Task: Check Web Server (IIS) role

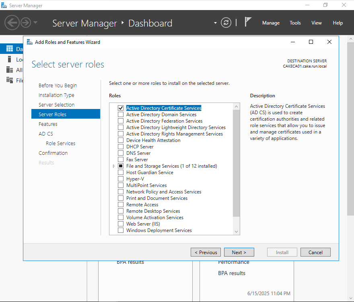Action: coord(121,224)
